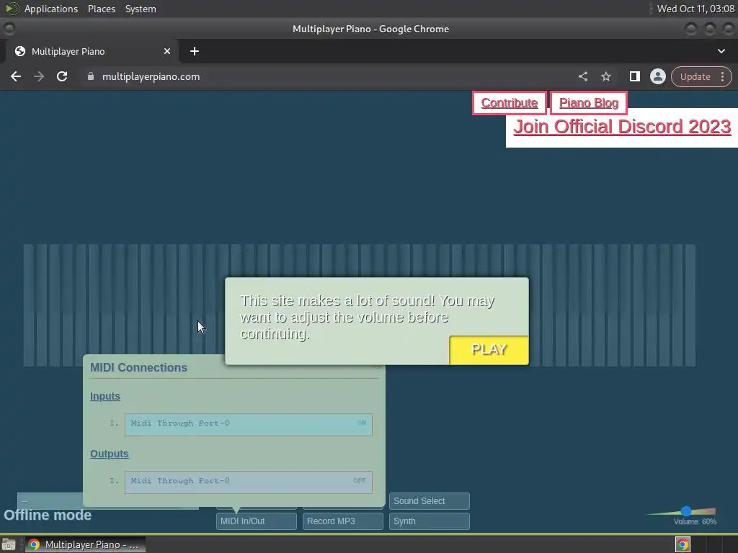Close the Multiplayer Piano tab
This screenshot has height=553, width=738.
click(x=167, y=51)
